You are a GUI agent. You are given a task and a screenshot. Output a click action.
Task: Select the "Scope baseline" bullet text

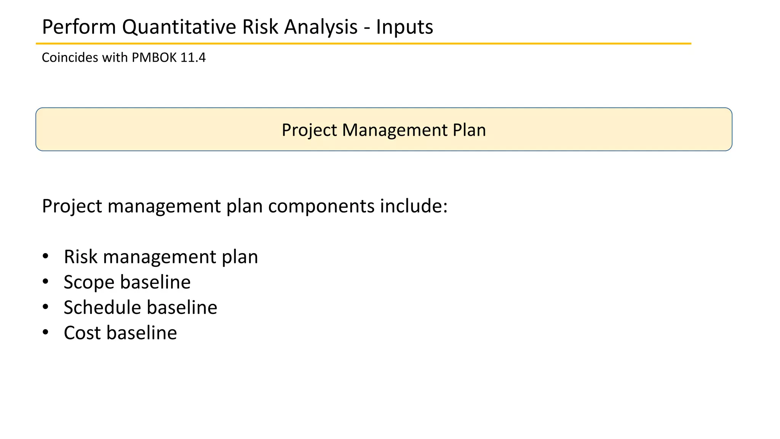[x=127, y=282]
